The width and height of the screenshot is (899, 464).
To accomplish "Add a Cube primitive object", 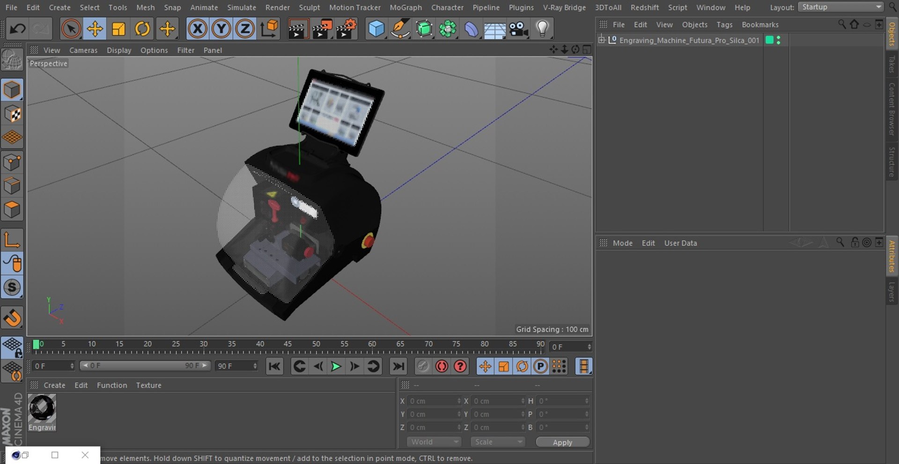I will coord(376,29).
